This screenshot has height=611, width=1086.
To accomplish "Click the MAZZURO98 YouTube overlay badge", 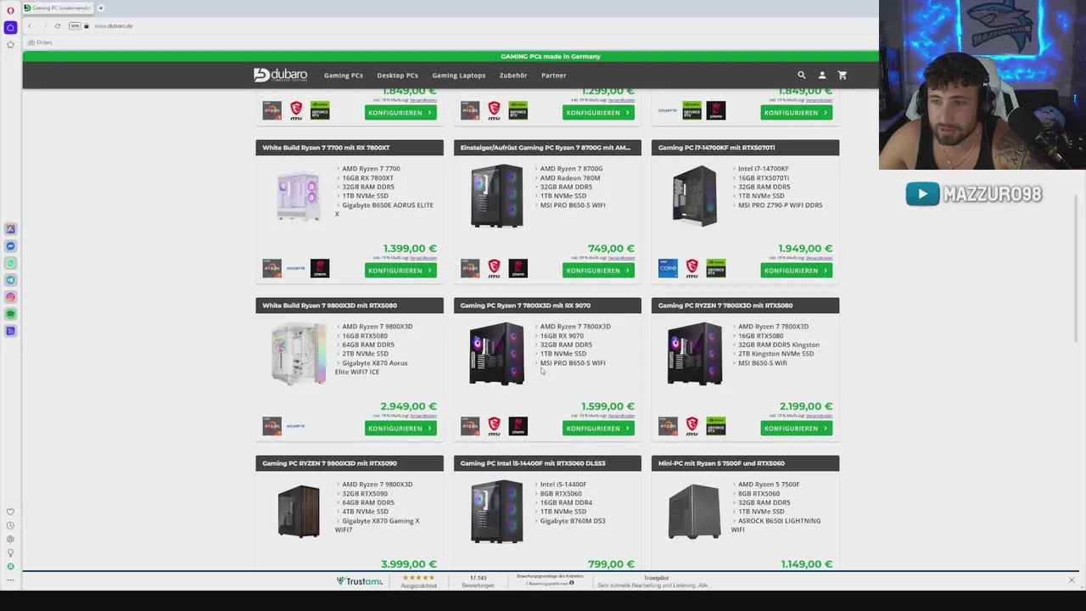I will (x=973, y=194).
